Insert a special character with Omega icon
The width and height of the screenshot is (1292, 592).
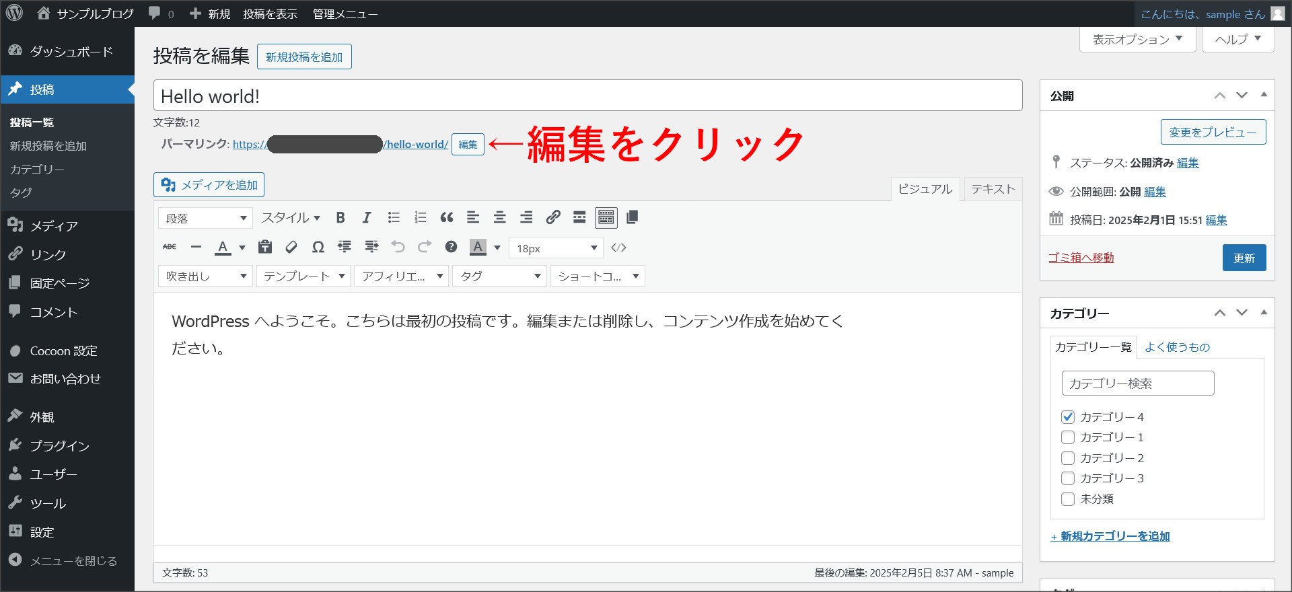tap(318, 248)
